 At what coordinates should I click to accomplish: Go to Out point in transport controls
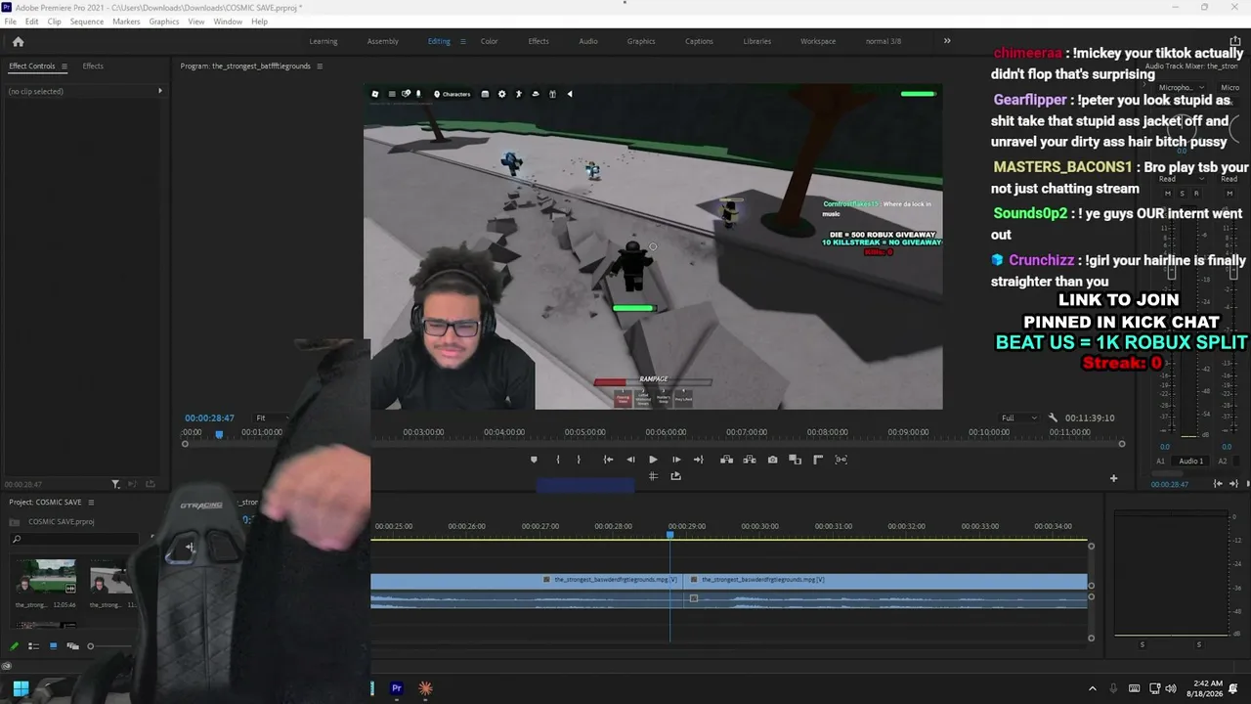698,460
